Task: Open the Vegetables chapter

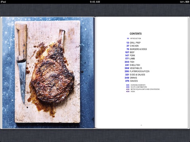Action: 133,68
